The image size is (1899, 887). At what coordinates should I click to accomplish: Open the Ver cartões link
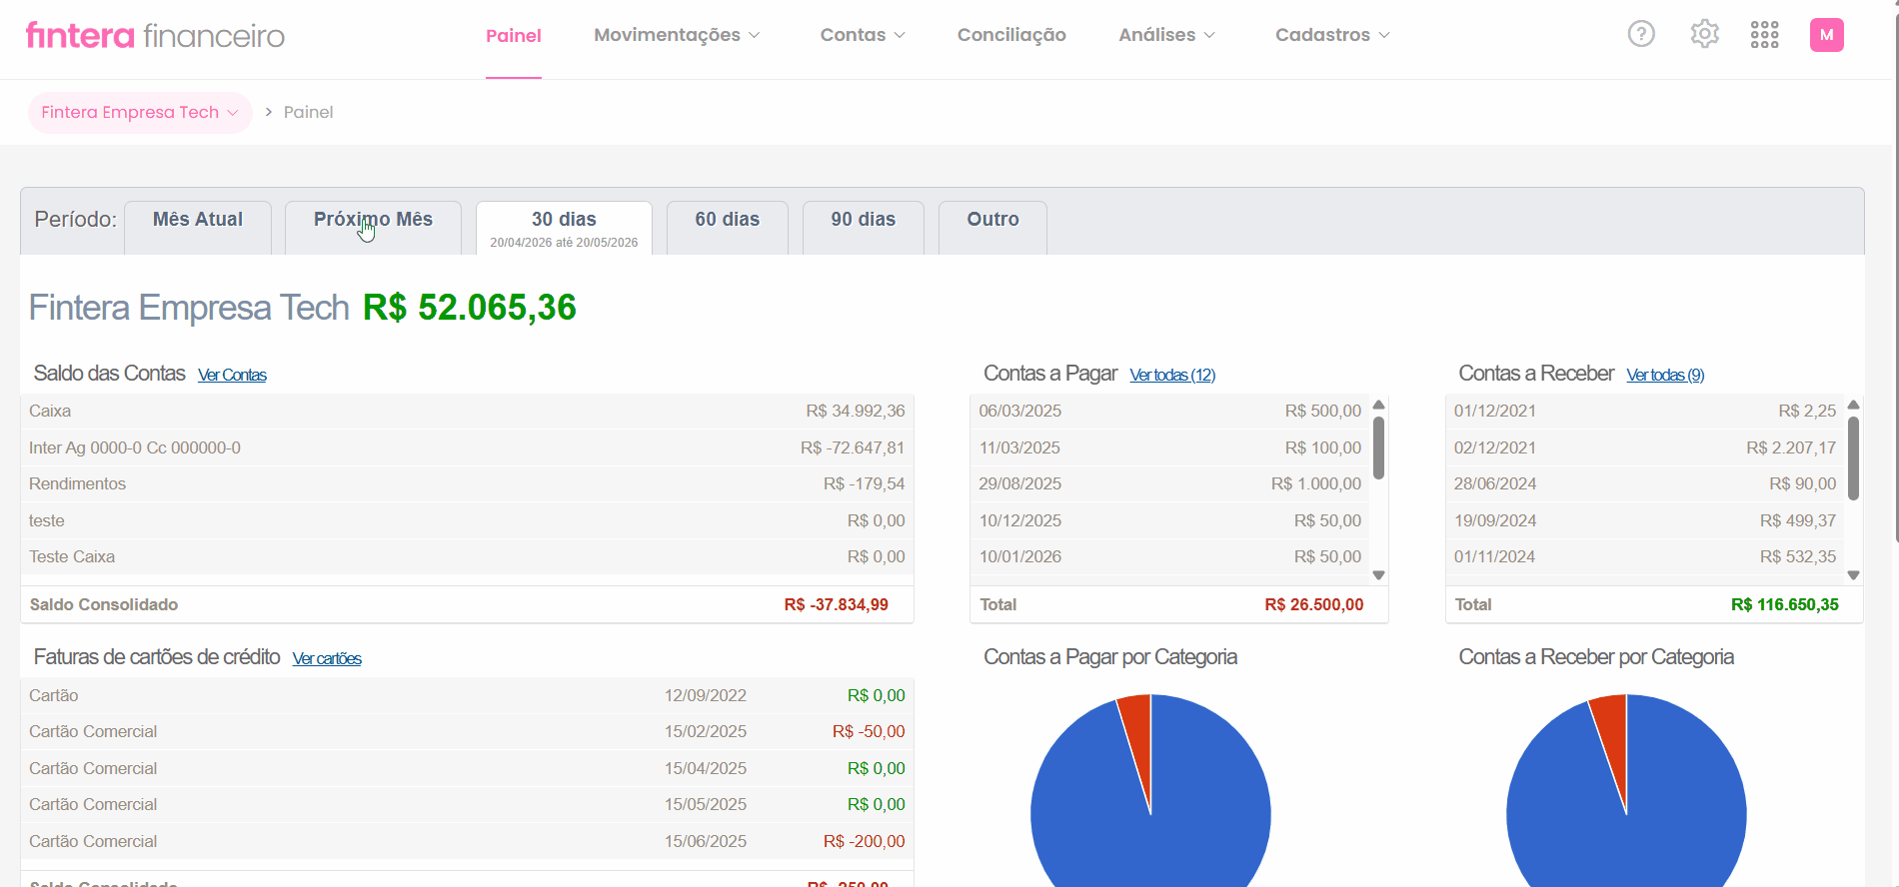point(327,659)
